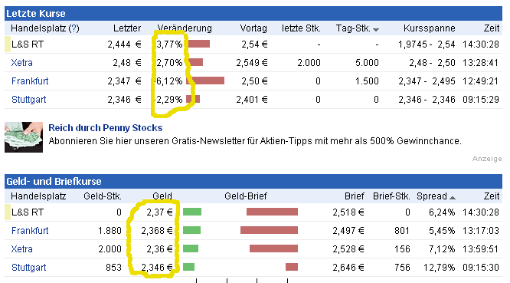Click the Geld-Brief column header

246,196
